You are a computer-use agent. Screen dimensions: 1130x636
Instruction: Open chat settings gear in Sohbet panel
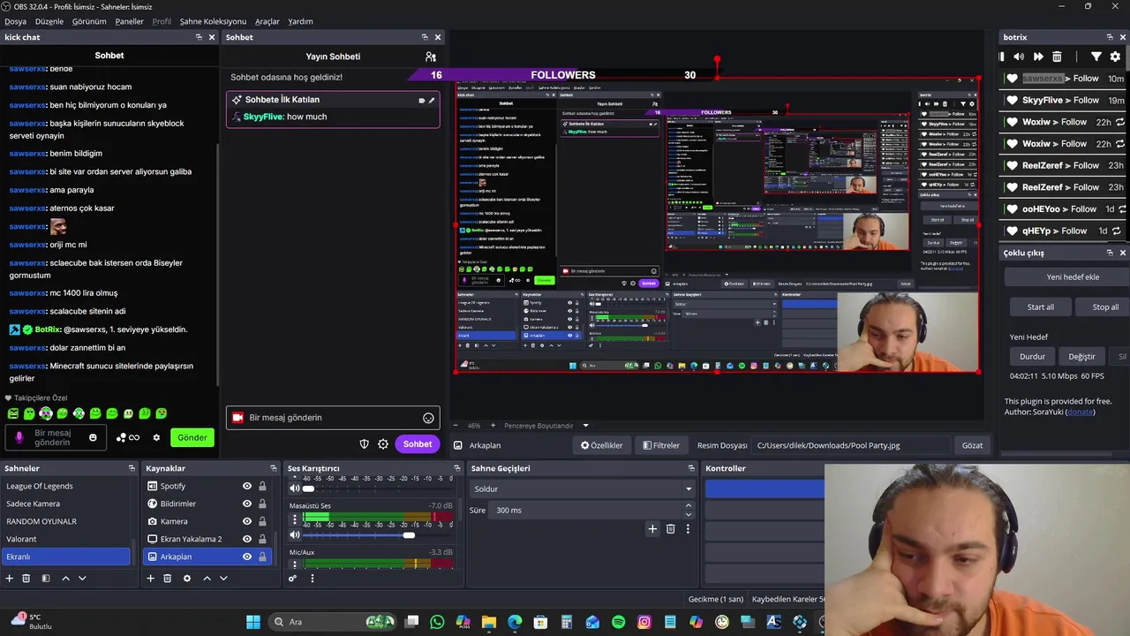point(383,444)
